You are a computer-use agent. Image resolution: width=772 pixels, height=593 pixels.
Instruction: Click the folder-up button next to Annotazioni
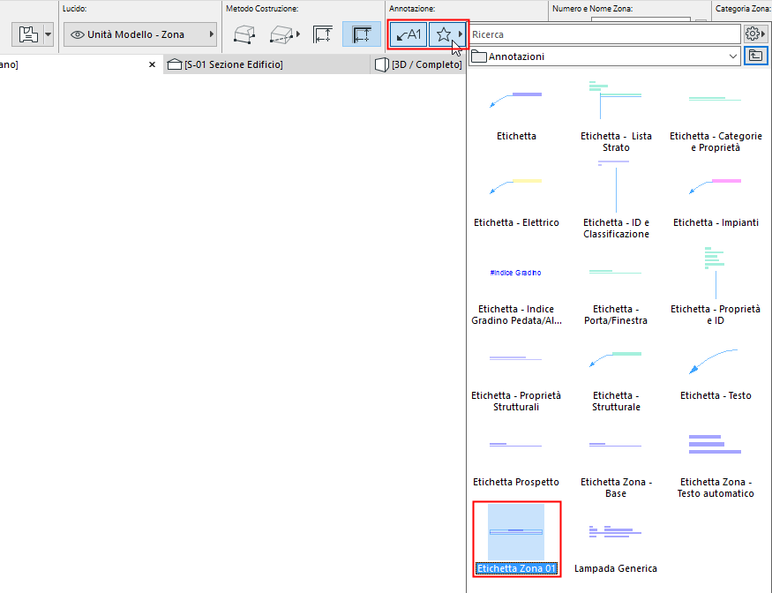[x=756, y=56]
